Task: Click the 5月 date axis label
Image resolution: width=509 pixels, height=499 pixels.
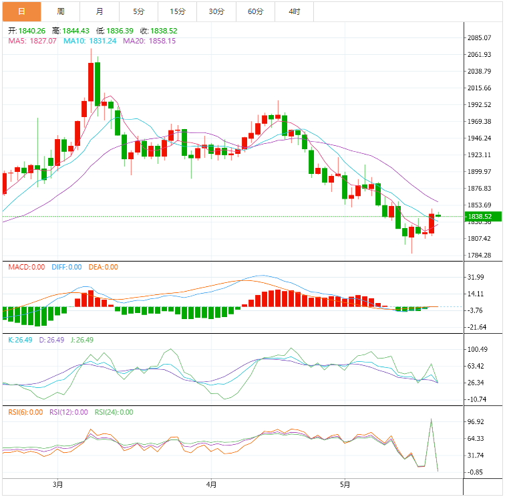Action: coord(345,485)
